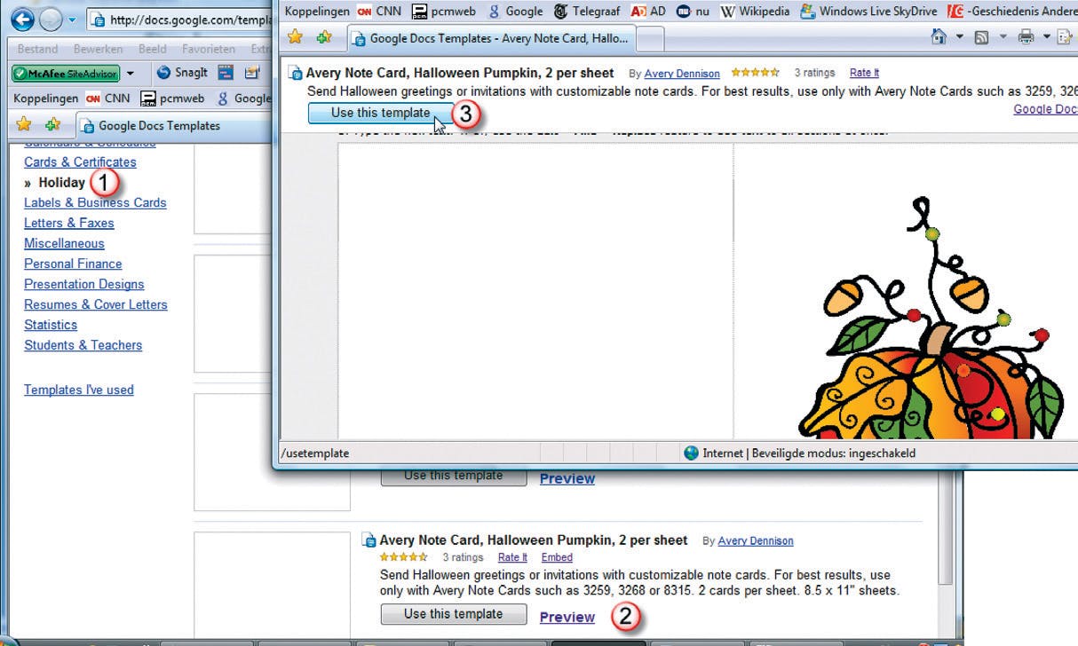Viewport: 1078px width, 646px height.
Task: Open the Labels & Business Cards category
Action: coord(95,202)
